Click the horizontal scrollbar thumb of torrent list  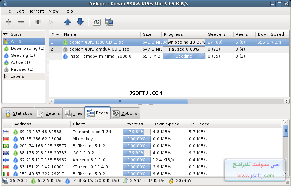click(x=121, y=101)
